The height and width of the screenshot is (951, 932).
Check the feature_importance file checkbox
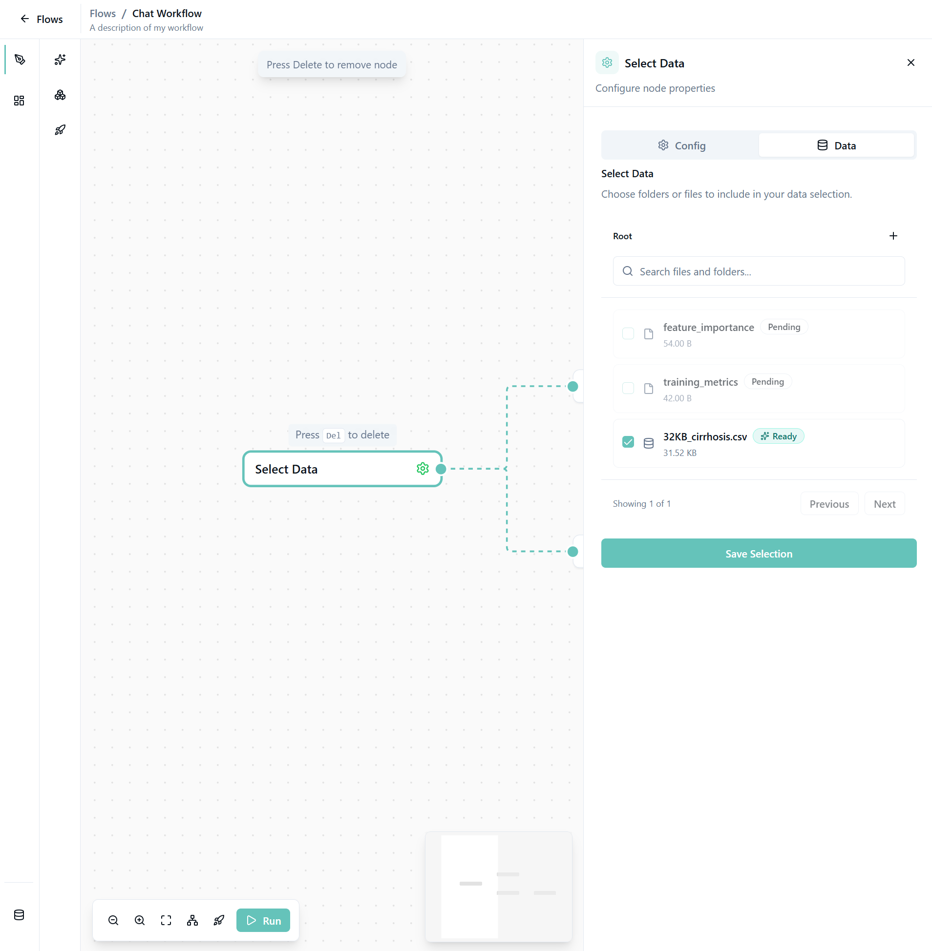click(x=628, y=333)
